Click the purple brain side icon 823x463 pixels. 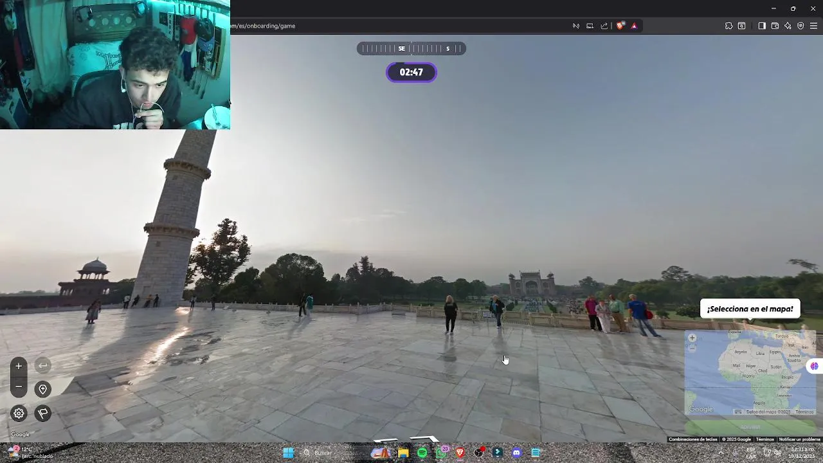pos(814,366)
